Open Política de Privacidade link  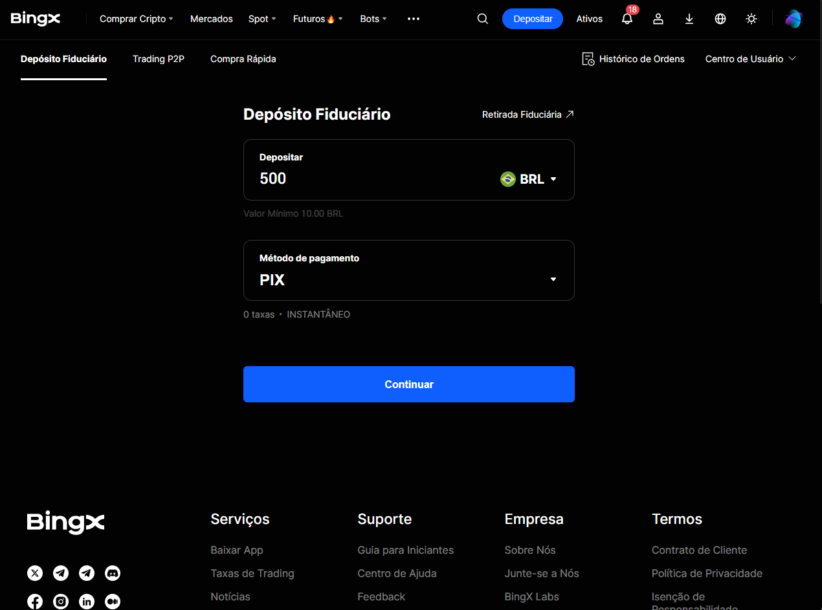coord(707,573)
